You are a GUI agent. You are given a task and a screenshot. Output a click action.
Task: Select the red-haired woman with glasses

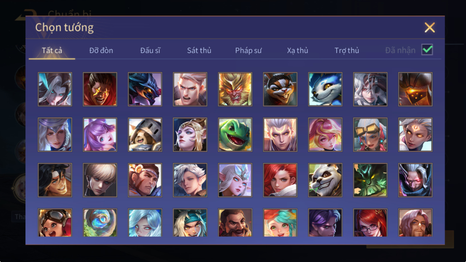point(370,223)
